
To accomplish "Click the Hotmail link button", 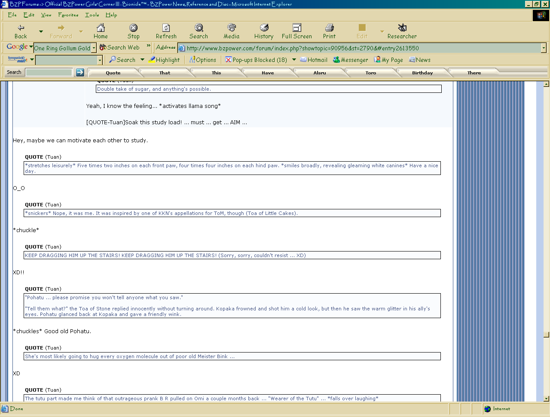I will (x=314, y=60).
